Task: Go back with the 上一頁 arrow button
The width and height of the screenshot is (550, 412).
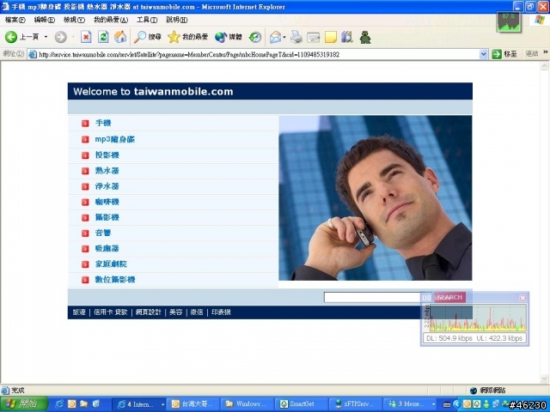Action: pos(21,37)
